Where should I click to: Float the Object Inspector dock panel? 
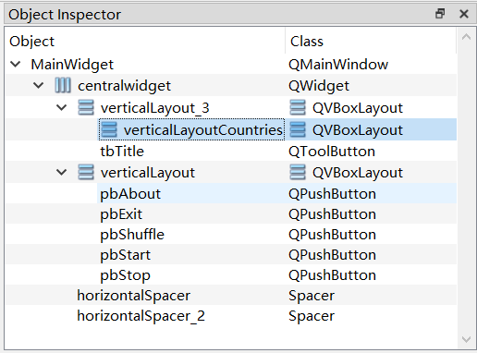click(440, 14)
